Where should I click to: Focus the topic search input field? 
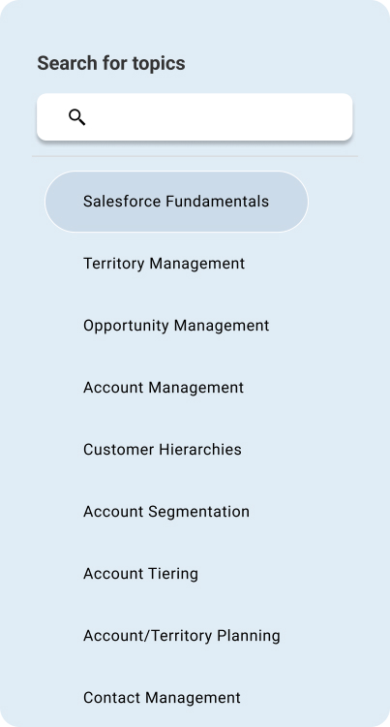coord(195,117)
